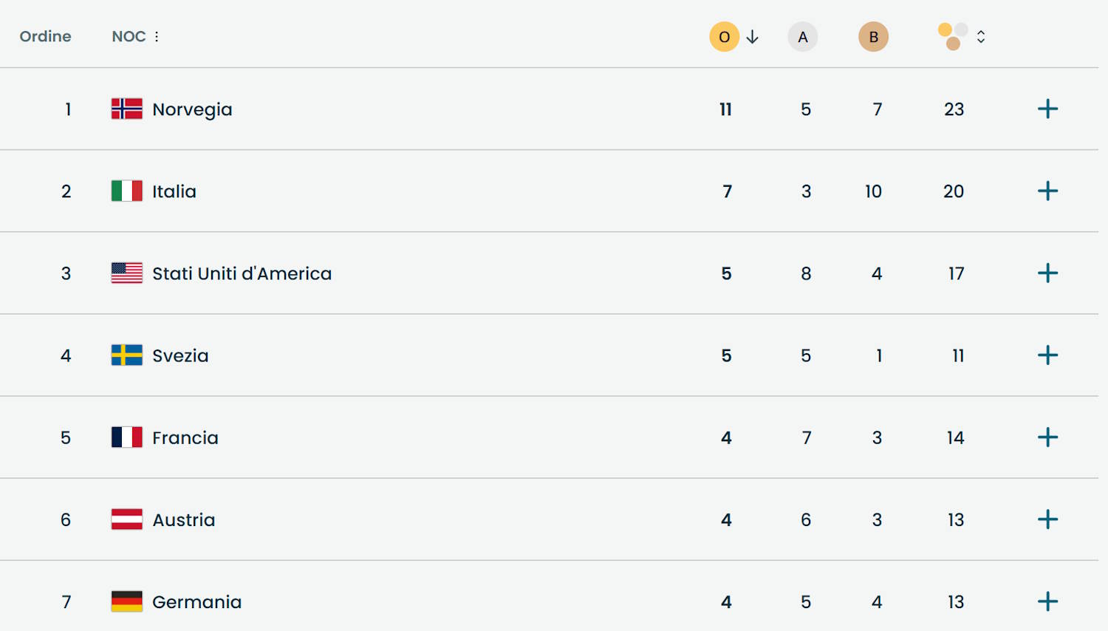Click the Sweden flag icon

127,355
